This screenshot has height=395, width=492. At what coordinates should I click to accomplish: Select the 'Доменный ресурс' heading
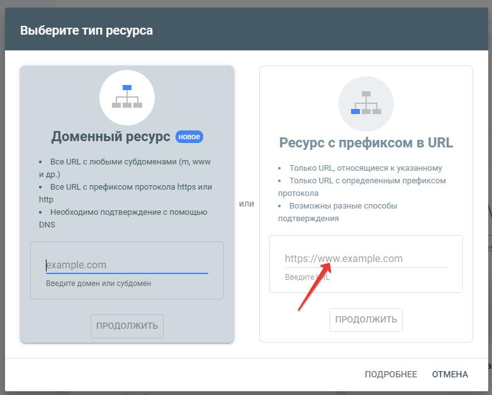pos(111,137)
